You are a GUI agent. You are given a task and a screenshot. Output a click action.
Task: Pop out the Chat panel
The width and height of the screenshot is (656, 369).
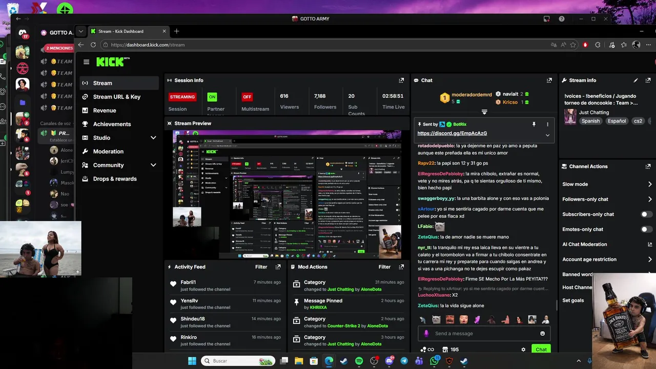[549, 80]
